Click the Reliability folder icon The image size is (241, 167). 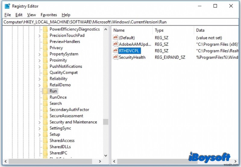click(x=45, y=79)
